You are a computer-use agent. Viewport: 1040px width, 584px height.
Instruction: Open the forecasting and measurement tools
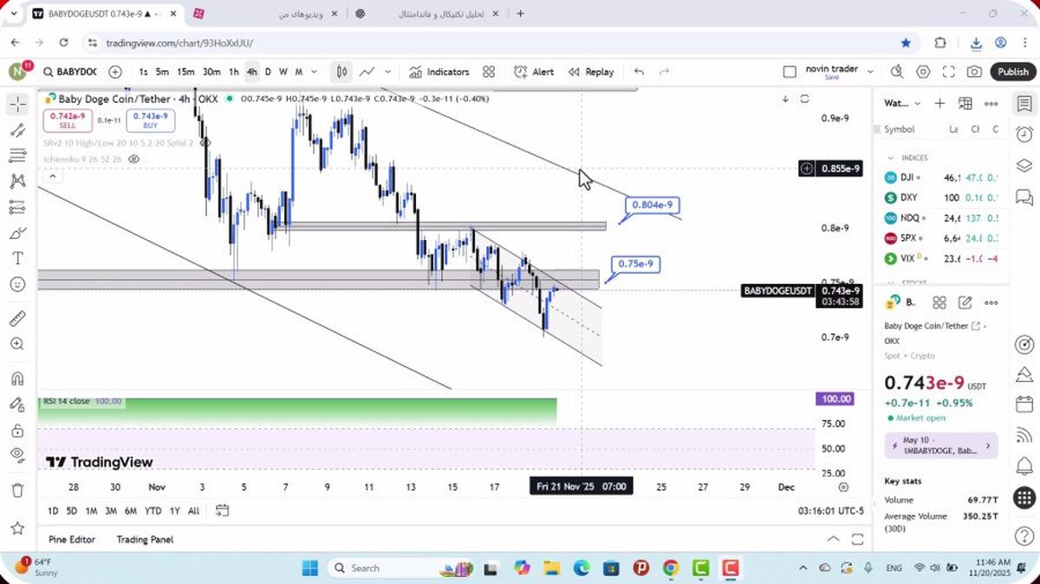pos(17,207)
